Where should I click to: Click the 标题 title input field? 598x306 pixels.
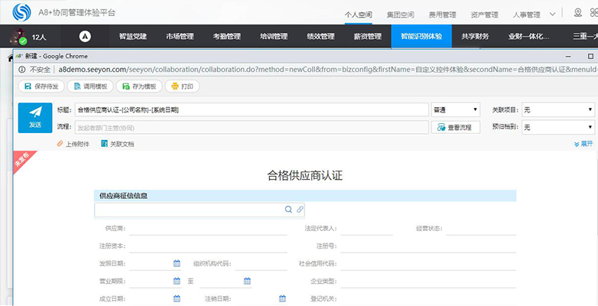coord(252,110)
